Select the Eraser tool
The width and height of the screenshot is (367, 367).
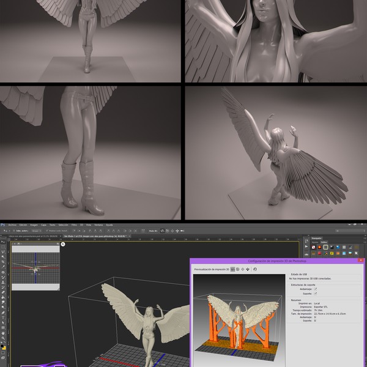3,292
